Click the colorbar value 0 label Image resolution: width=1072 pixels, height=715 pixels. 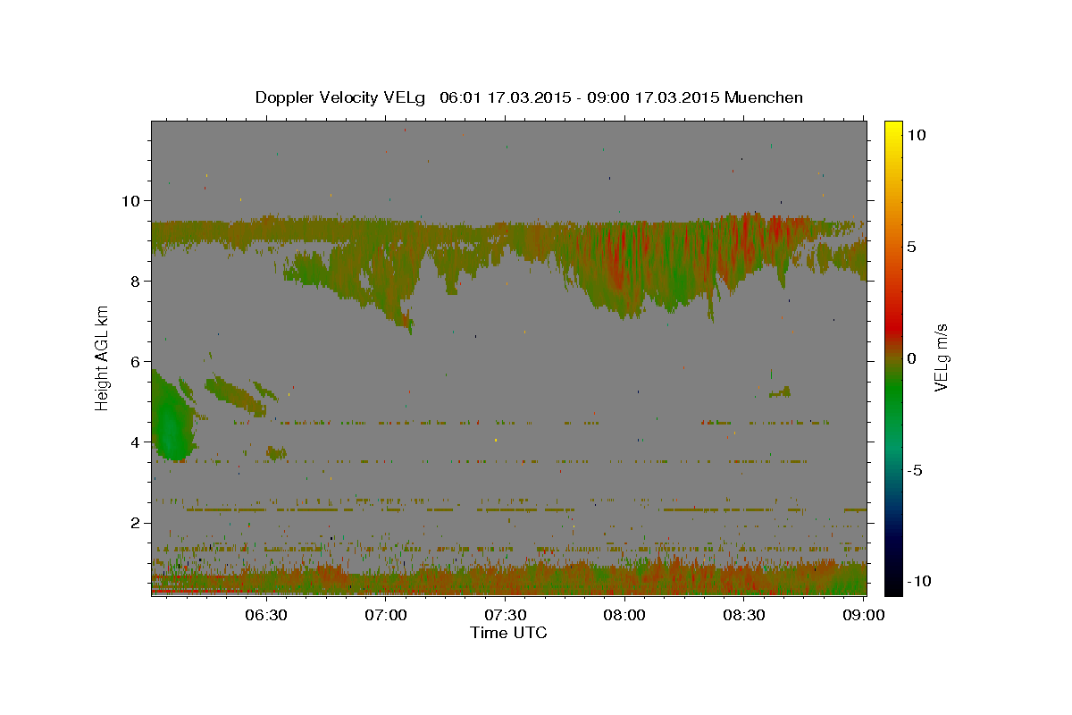912,358
